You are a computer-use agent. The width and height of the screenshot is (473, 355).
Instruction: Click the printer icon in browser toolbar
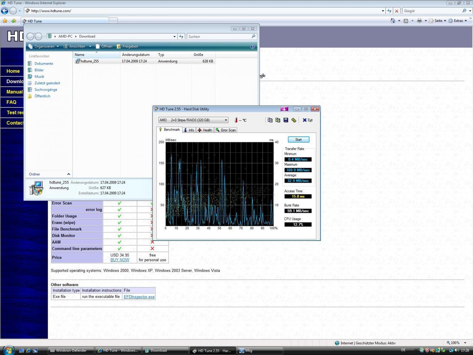point(419,21)
